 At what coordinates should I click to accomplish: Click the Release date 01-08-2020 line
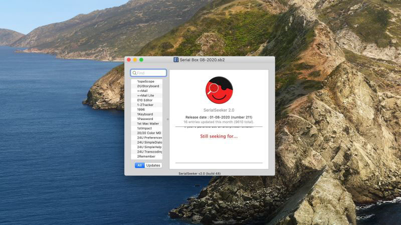219,117
